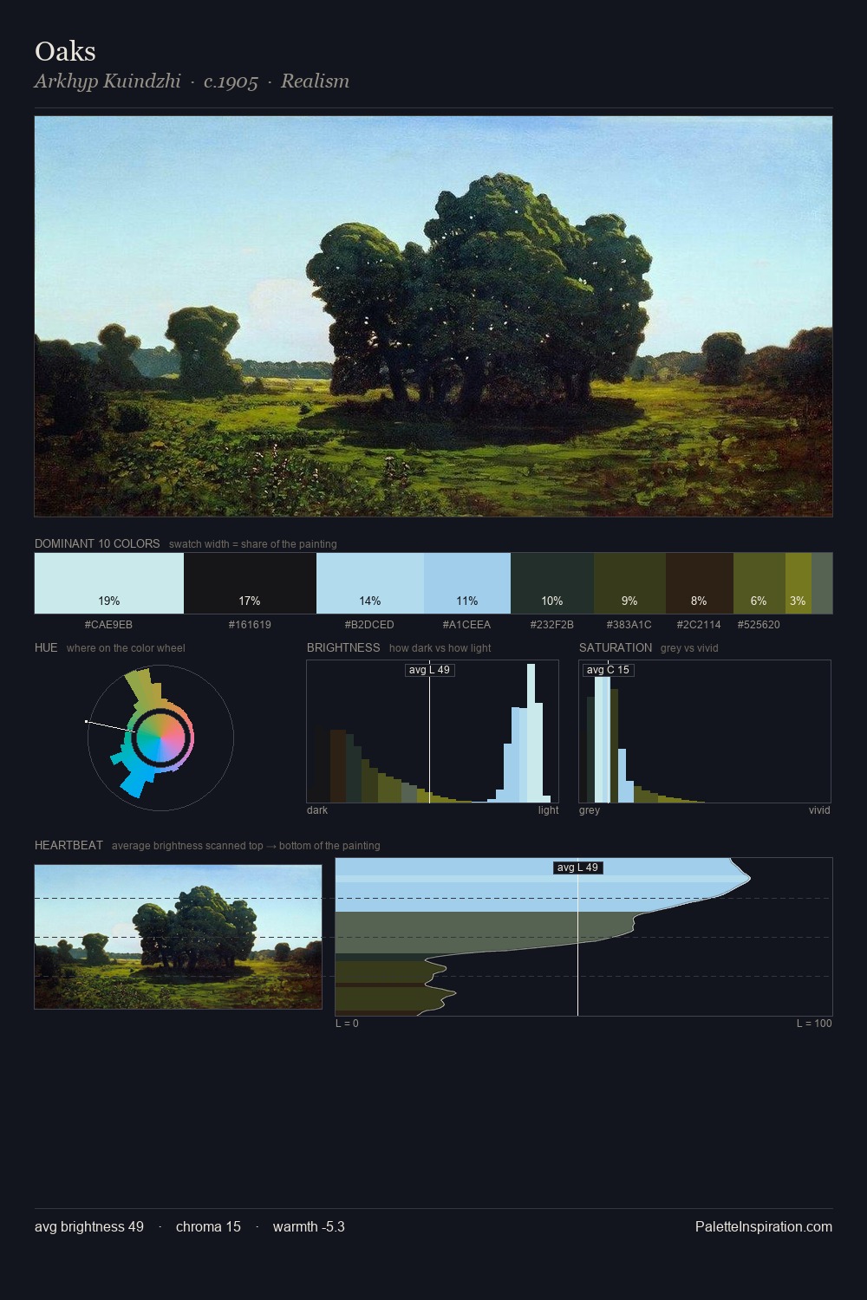Click the hex code '#525620'
867x1300 pixels.
759,624
